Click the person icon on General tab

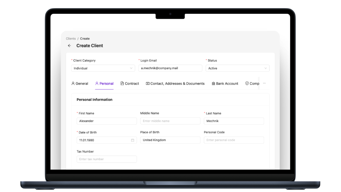click(73, 84)
